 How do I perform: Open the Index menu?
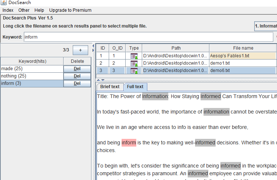coord(8,10)
